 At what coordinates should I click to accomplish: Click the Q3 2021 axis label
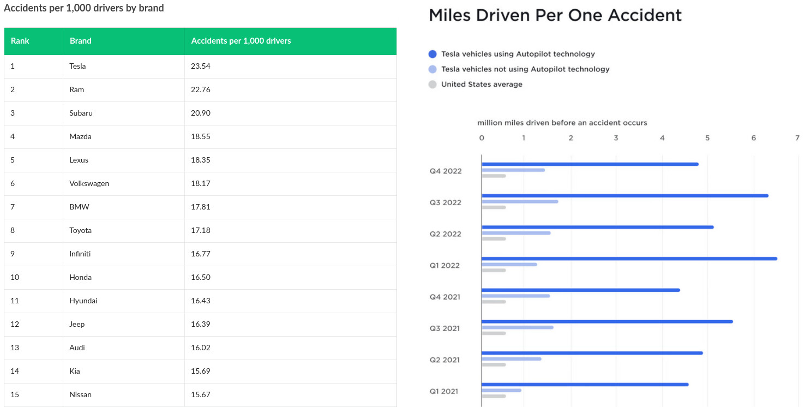click(x=444, y=328)
